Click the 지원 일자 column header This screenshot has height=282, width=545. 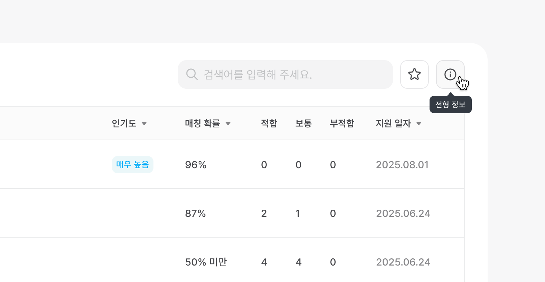pos(393,123)
